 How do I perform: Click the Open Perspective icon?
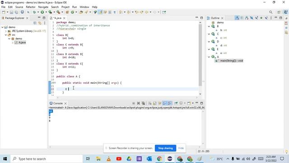pos(279,12)
